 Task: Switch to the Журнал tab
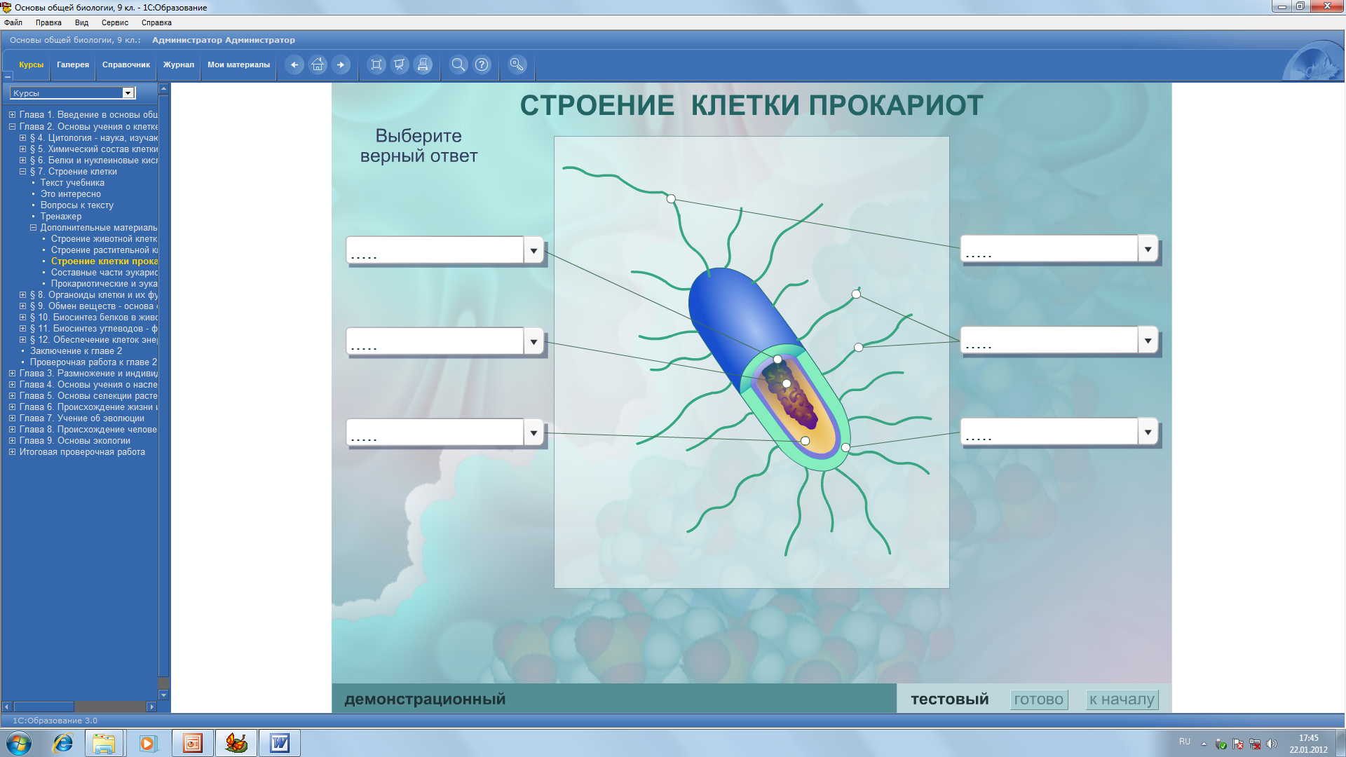[179, 64]
